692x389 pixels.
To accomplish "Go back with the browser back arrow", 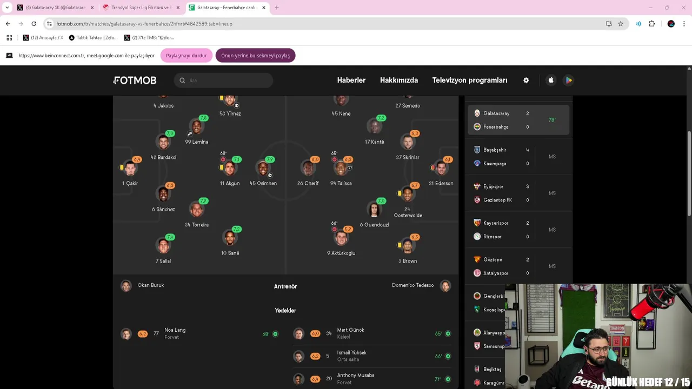I will click(x=8, y=24).
